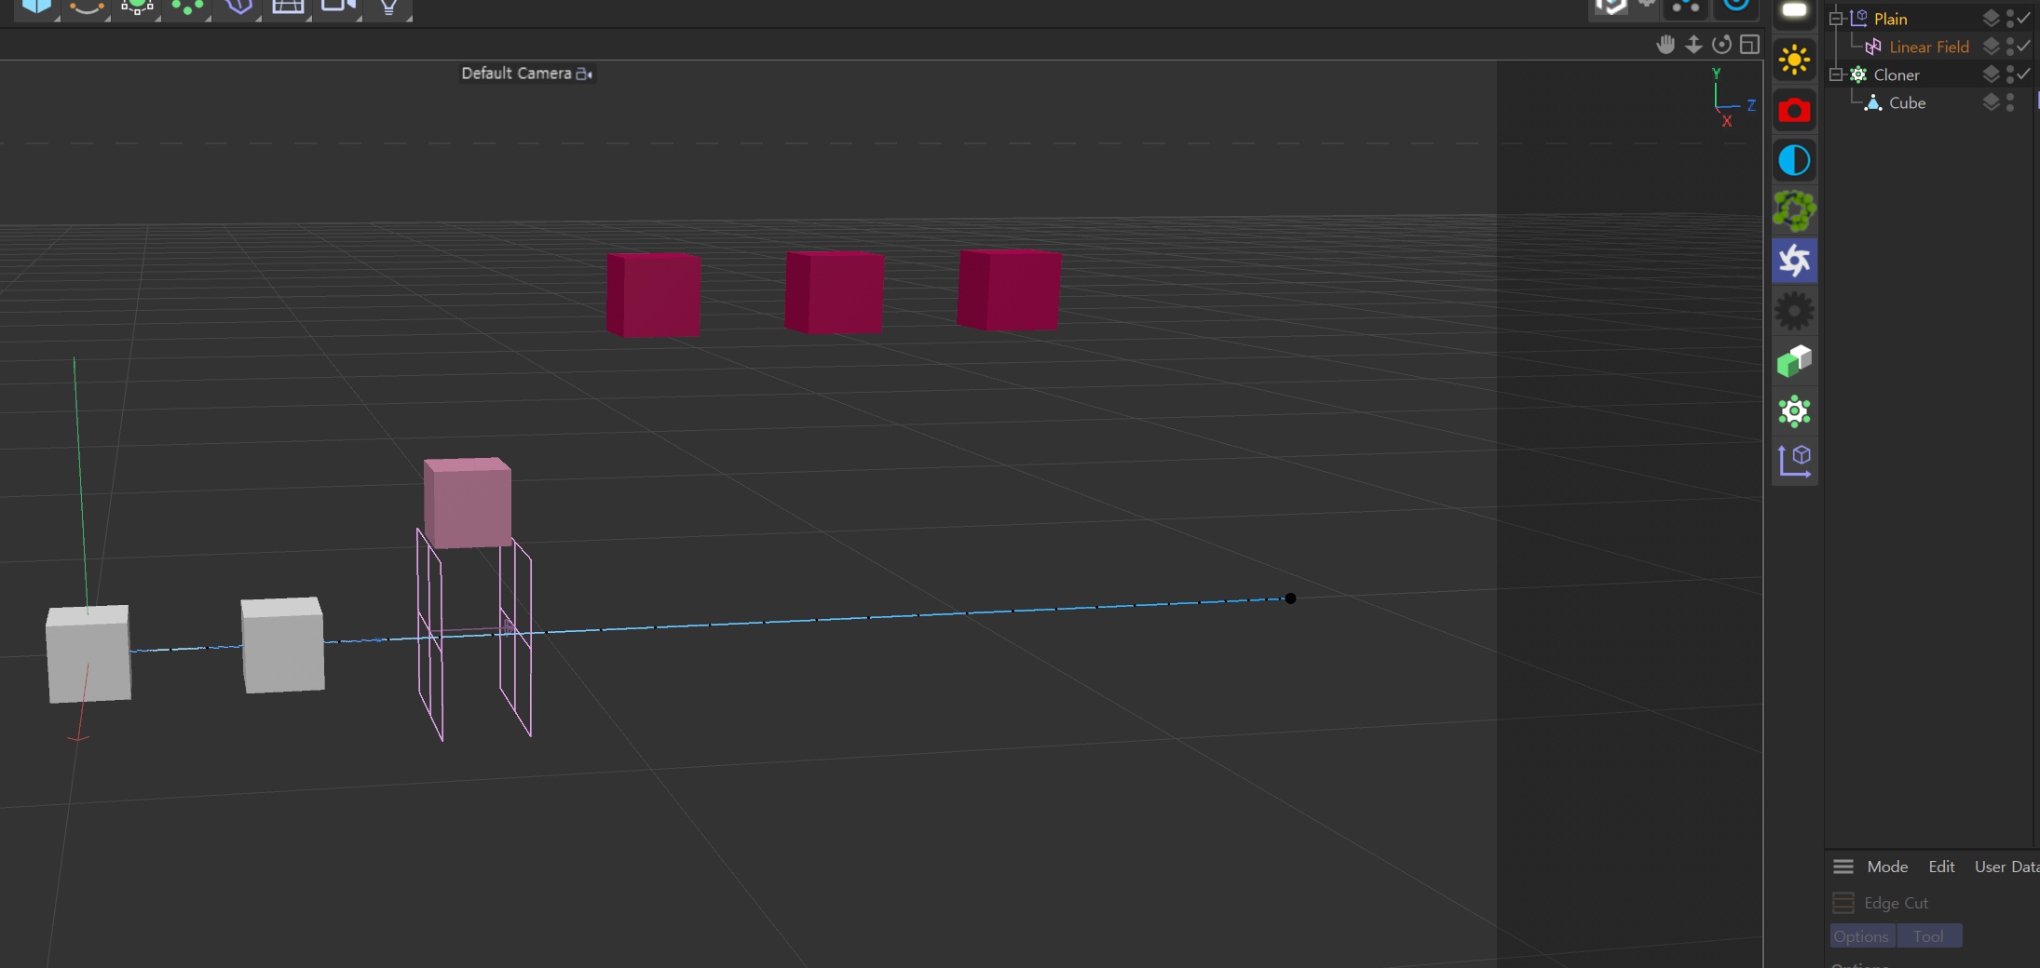Toggle the Plain effector enable checkmark
Viewport: 2040px width, 968px height.
pos(2024,18)
